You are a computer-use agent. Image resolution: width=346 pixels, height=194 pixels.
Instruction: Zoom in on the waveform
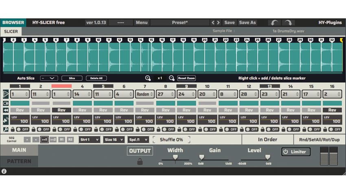(x=148, y=78)
